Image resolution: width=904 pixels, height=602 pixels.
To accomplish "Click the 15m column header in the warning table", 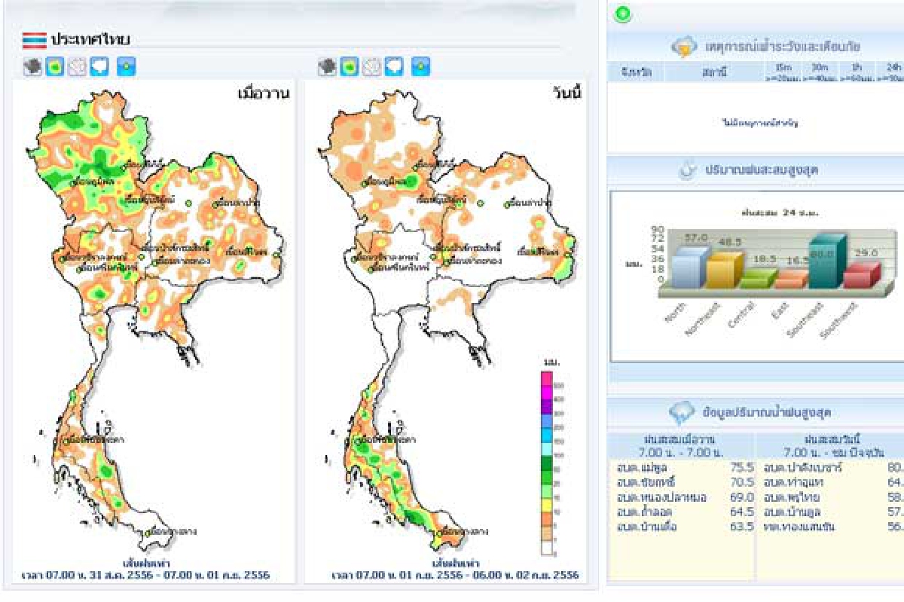I will pos(783,72).
